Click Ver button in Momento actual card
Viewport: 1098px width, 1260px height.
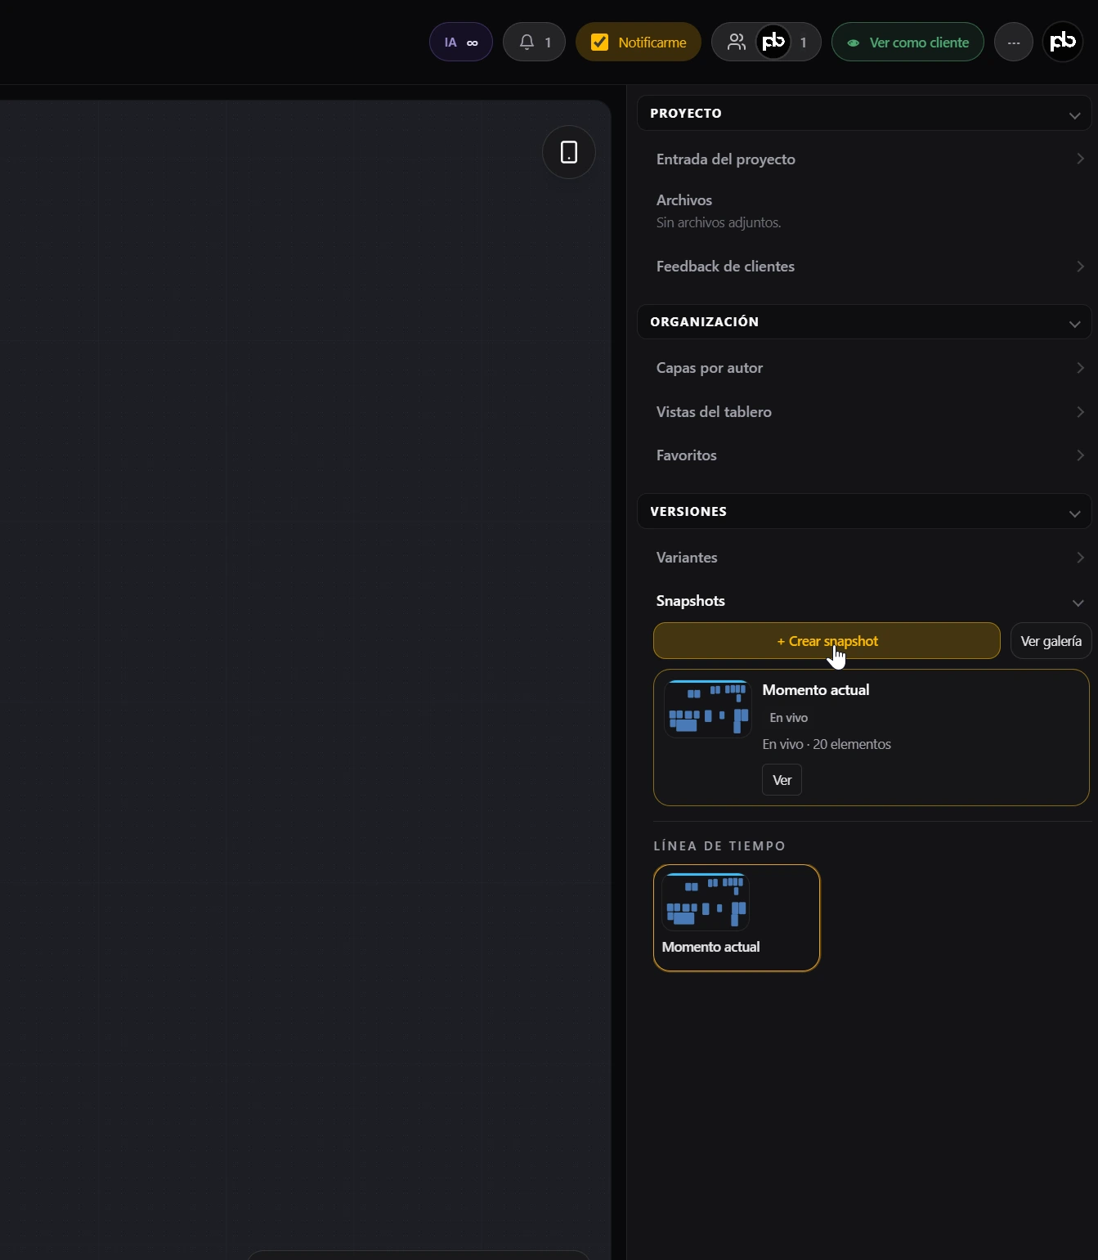point(782,780)
